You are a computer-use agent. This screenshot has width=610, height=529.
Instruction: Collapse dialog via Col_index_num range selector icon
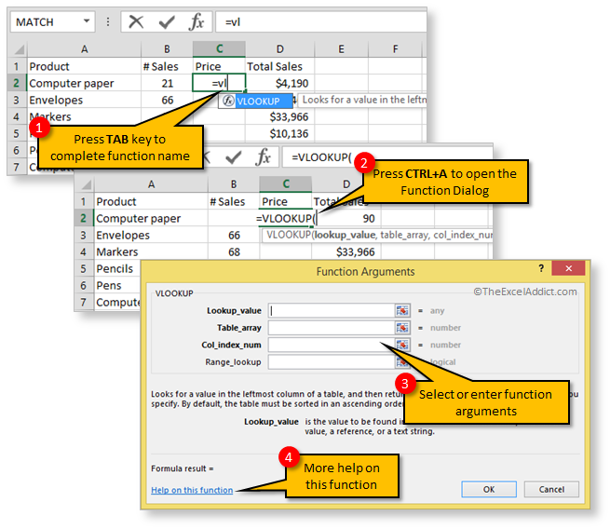tap(402, 345)
